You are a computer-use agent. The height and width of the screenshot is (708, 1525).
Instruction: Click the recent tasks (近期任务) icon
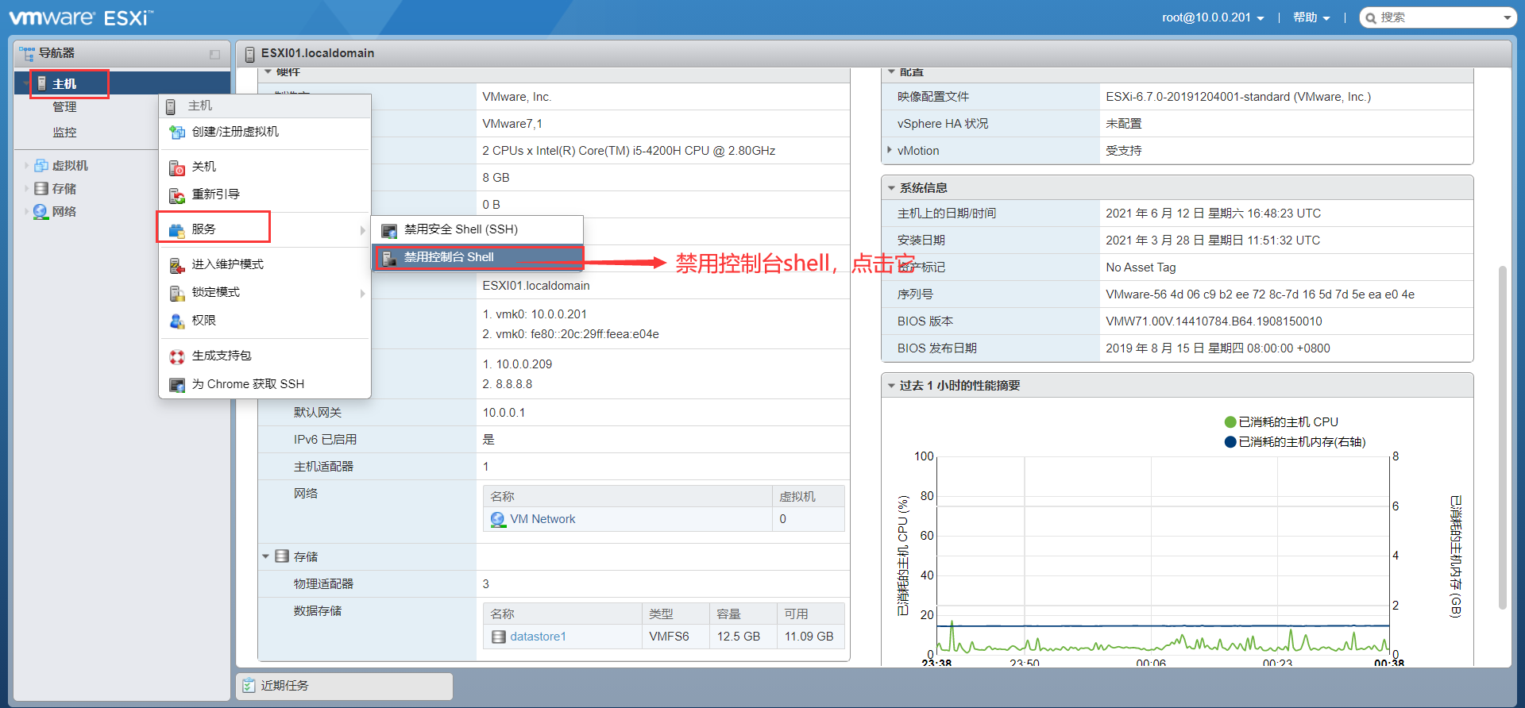pos(249,685)
